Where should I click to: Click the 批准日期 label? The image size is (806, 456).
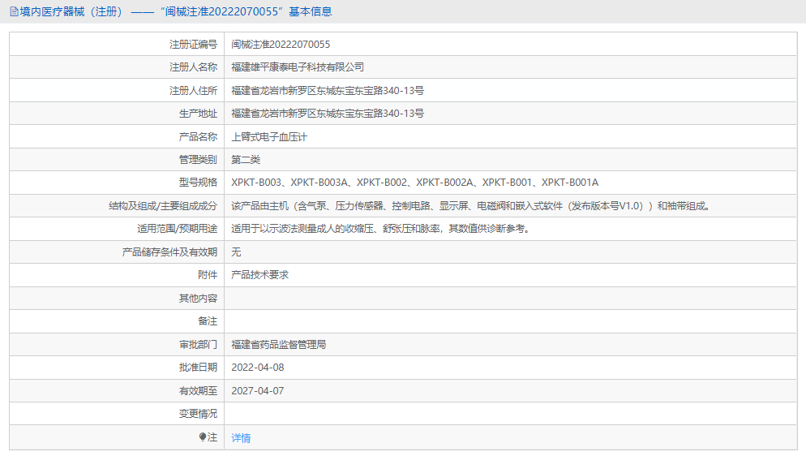coord(198,367)
